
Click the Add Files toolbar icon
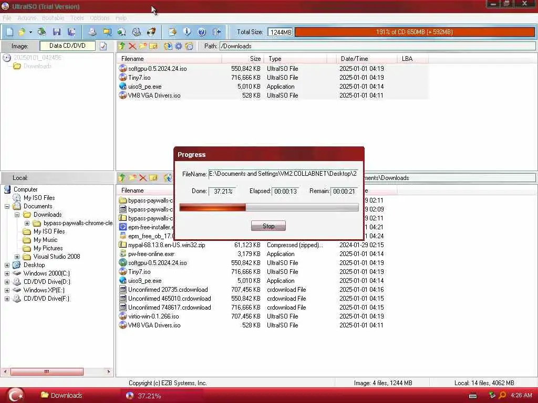(x=172, y=32)
